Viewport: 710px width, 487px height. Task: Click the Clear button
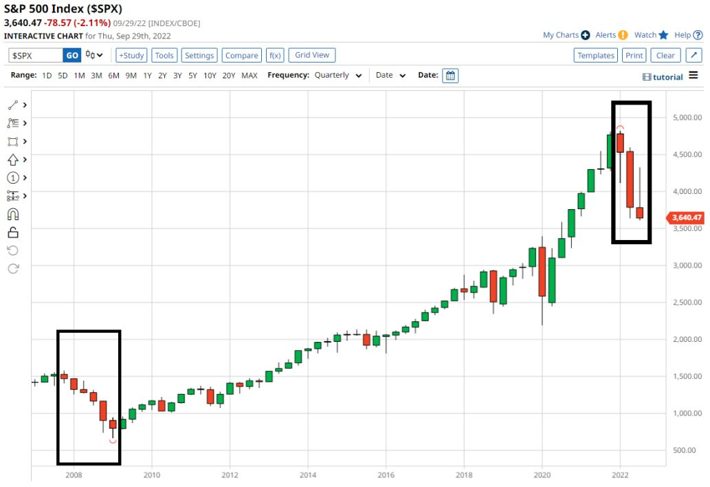(665, 55)
